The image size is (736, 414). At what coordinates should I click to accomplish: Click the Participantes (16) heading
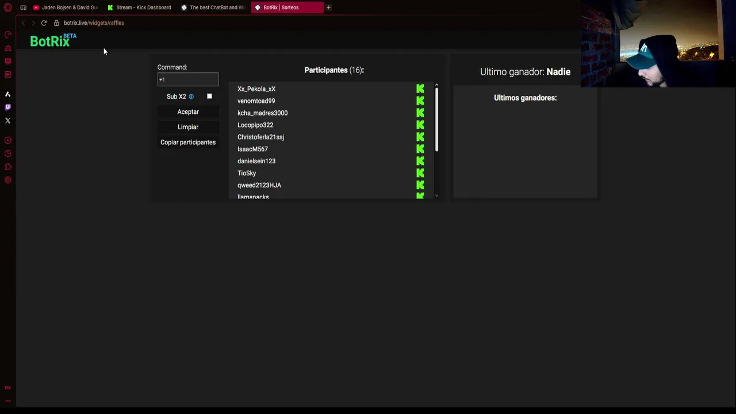[334, 70]
